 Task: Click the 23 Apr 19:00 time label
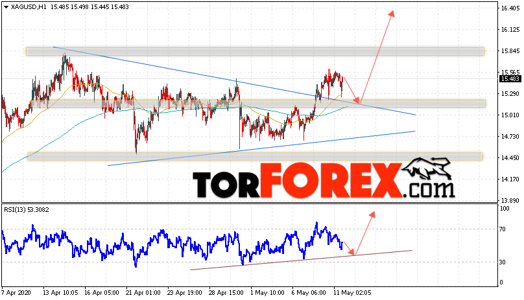point(184,293)
